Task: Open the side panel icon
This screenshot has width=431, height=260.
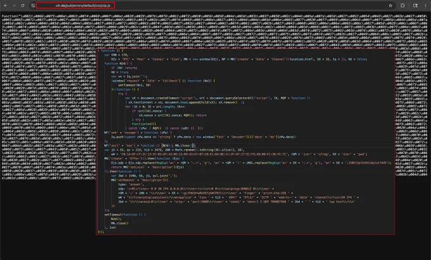Action: pyautogui.click(x=415, y=5)
